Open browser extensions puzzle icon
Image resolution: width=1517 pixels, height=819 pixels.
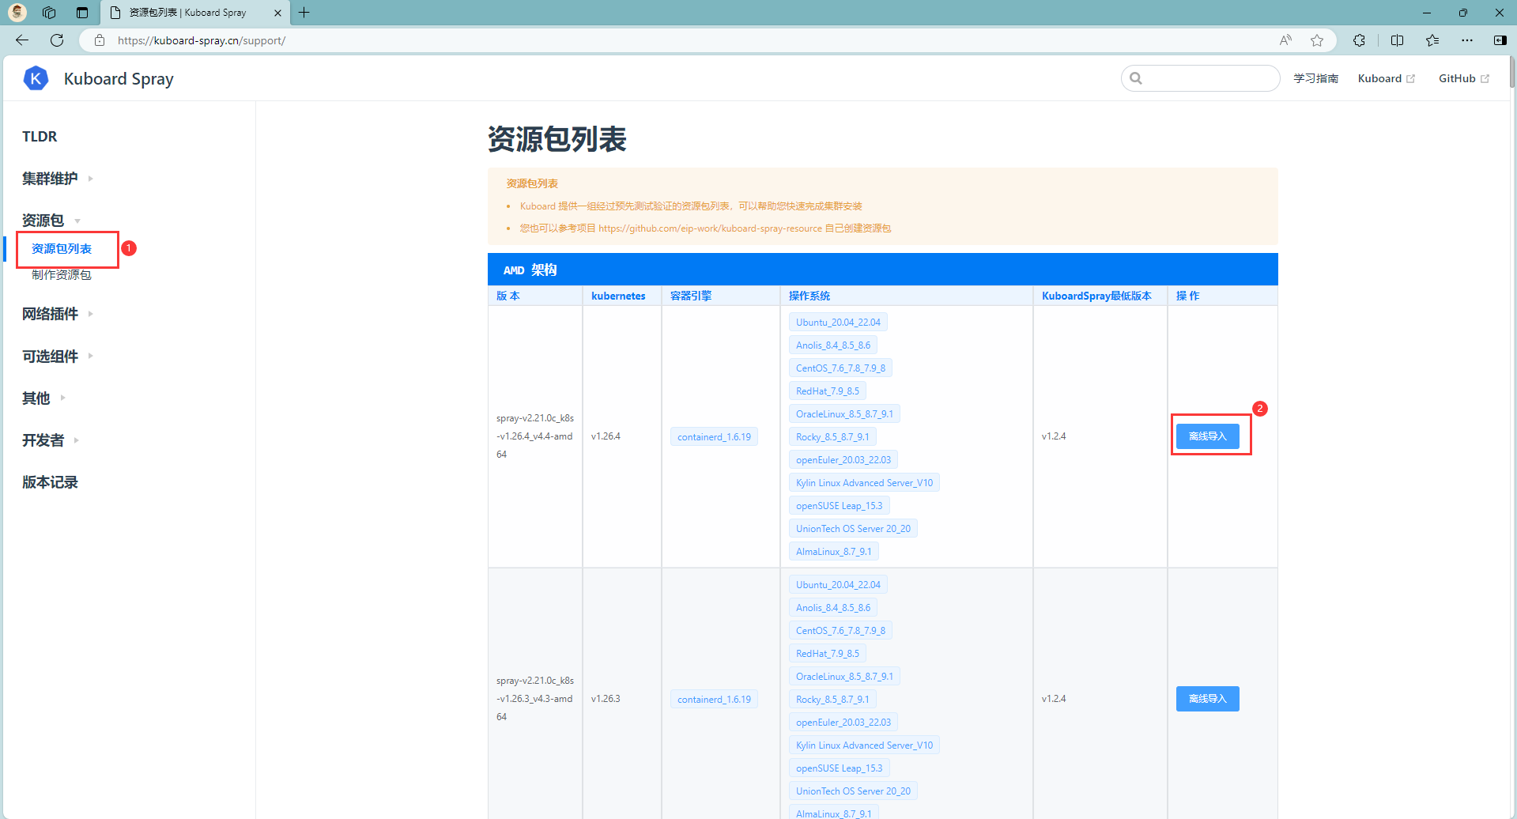1359,40
